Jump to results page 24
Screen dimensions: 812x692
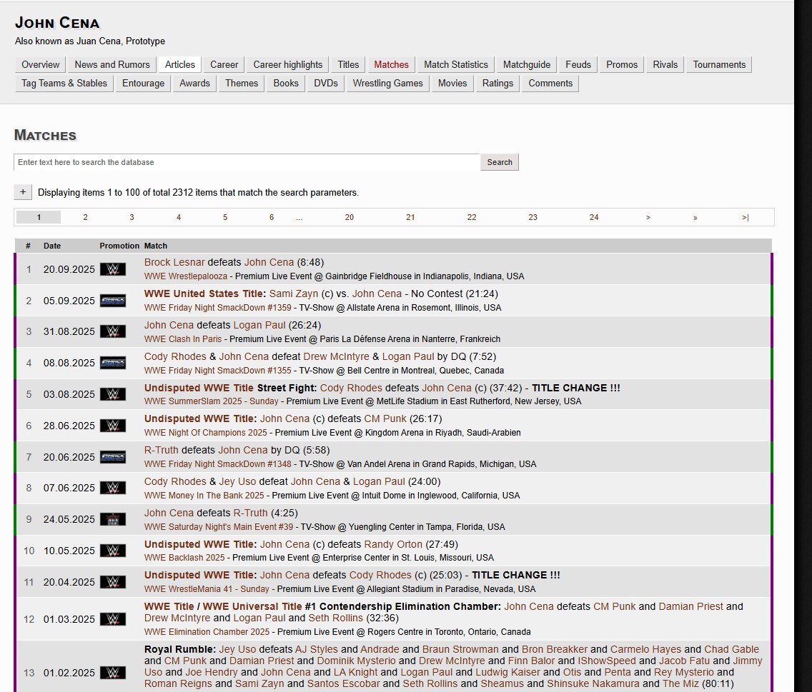click(x=594, y=217)
